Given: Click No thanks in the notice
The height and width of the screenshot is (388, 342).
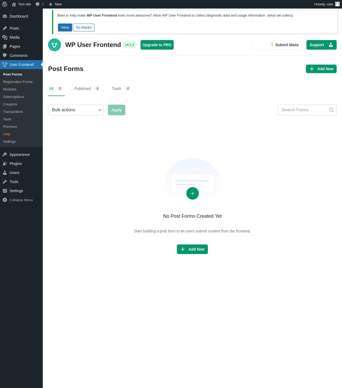Looking at the screenshot, I should [x=84, y=27].
